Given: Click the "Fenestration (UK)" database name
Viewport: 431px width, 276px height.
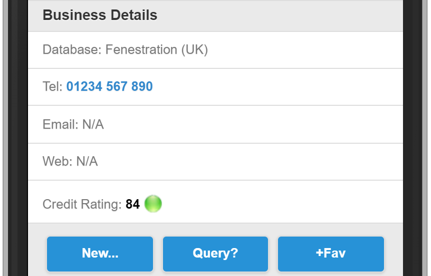Looking at the screenshot, I should coord(156,50).
